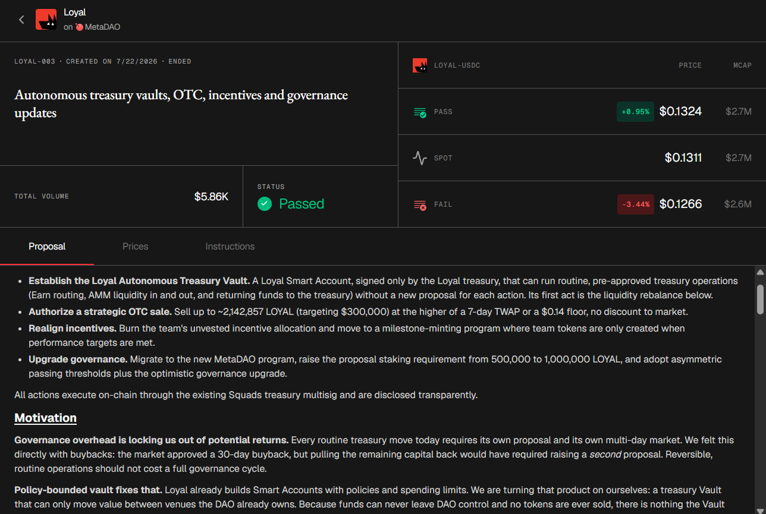Screen dimensions: 766x514
Task: Select the SPOT pulse line icon
Action: point(420,158)
